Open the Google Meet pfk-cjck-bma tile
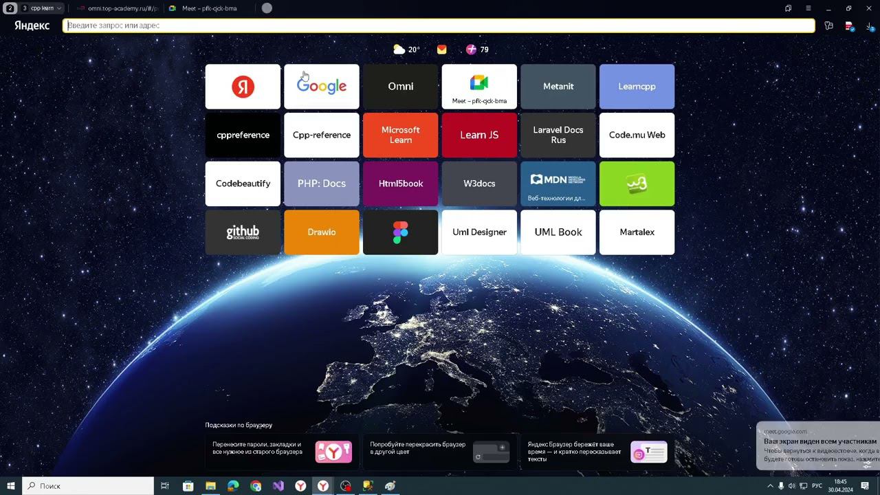This screenshot has width=880, height=495. point(479,87)
